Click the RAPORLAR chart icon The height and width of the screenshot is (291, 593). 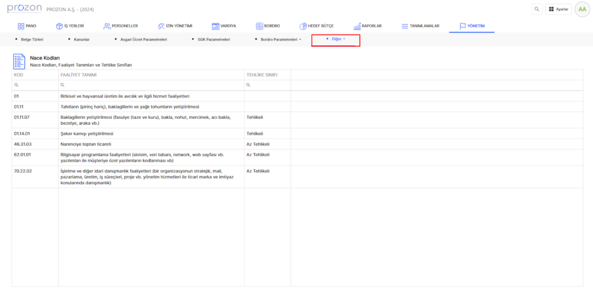[x=356, y=26]
